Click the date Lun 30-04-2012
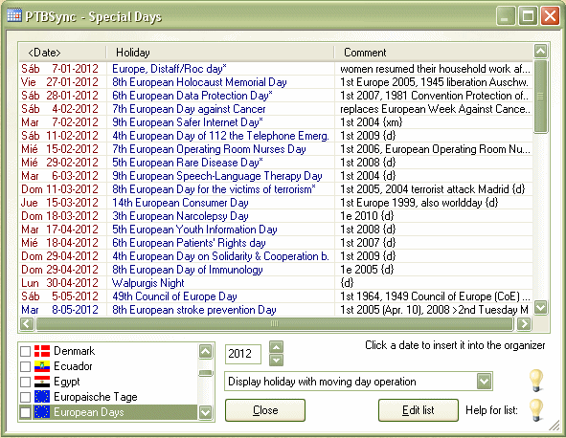The image size is (566, 438). [x=59, y=283]
